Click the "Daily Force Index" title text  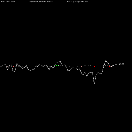pos(8,2)
